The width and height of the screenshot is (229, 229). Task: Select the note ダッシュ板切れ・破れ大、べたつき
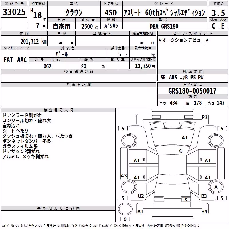(x=37, y=136)
